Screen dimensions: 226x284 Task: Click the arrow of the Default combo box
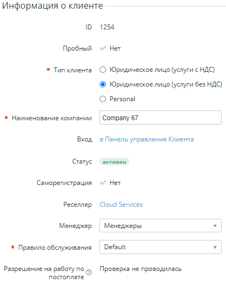pyautogui.click(x=215, y=247)
